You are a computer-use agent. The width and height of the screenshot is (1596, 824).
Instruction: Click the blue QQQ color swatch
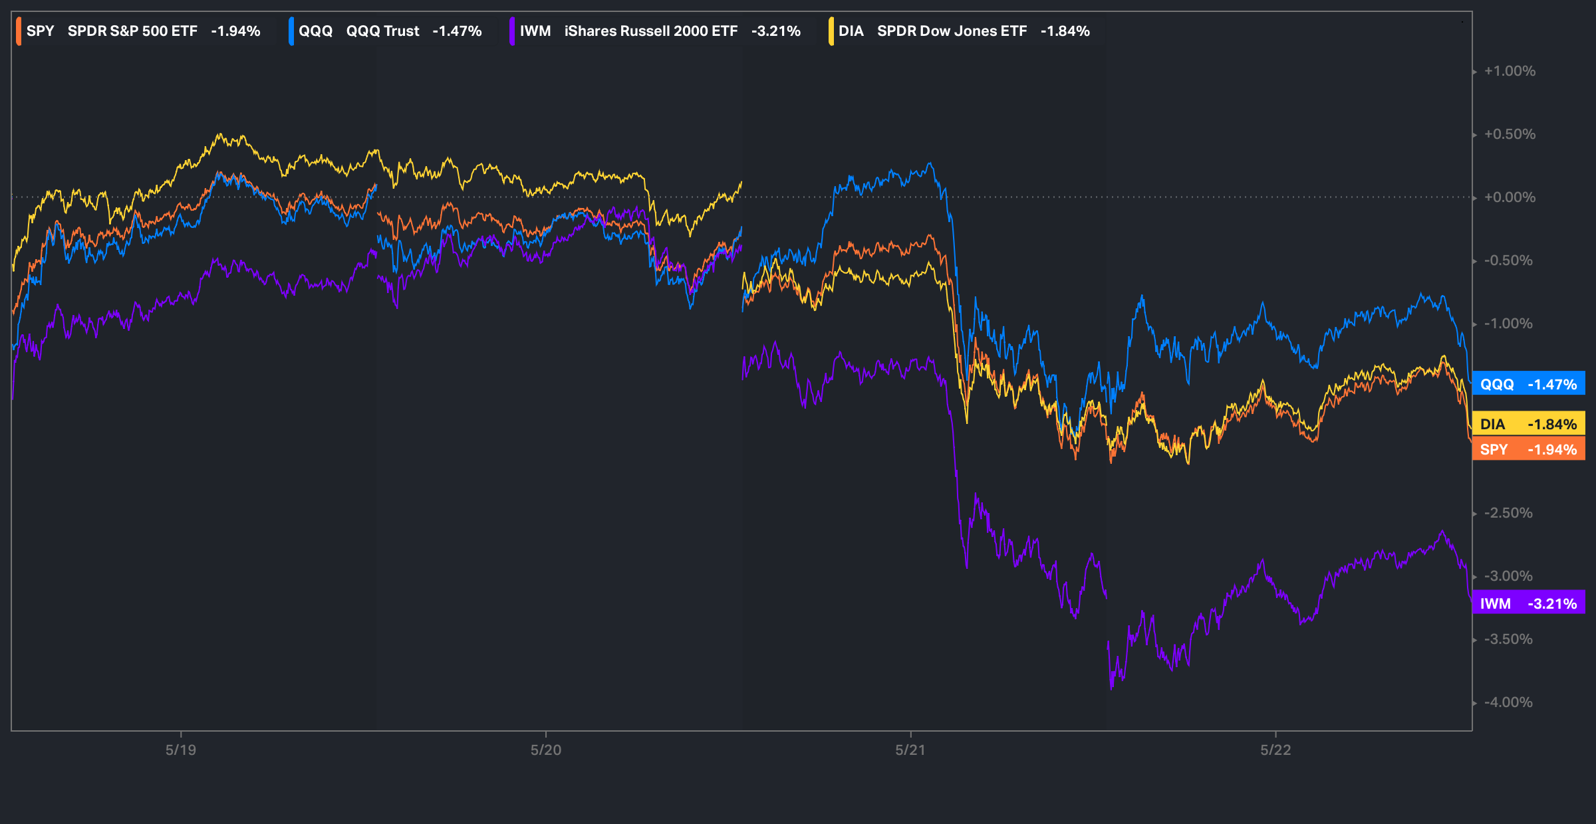tap(291, 31)
